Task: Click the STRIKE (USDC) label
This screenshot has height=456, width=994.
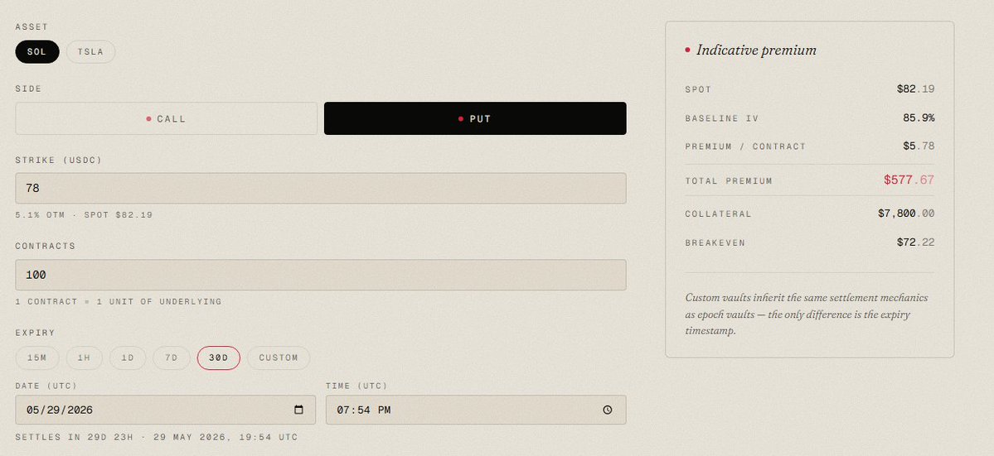Action: point(58,161)
